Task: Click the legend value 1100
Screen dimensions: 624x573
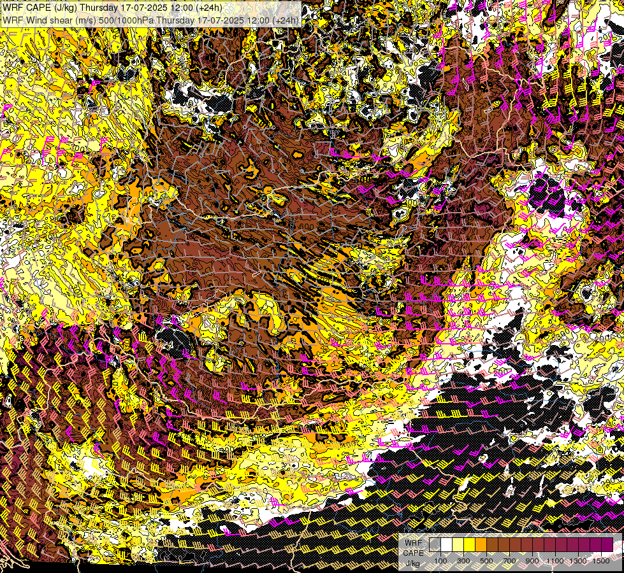Action: click(x=555, y=561)
